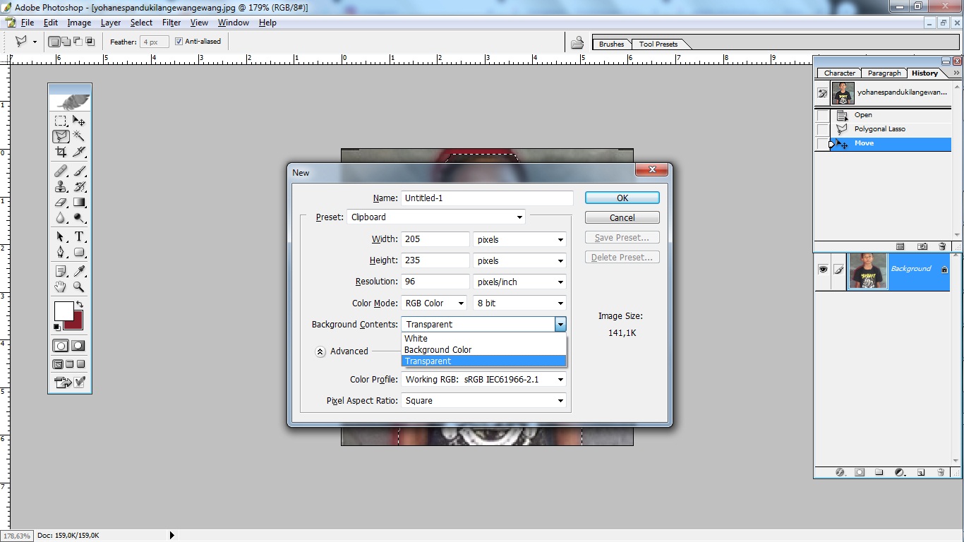Enable Edit in Quick Mask mode
Viewport: 964px width, 542px height.
[x=78, y=346]
